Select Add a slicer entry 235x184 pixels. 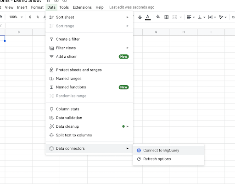point(90,57)
